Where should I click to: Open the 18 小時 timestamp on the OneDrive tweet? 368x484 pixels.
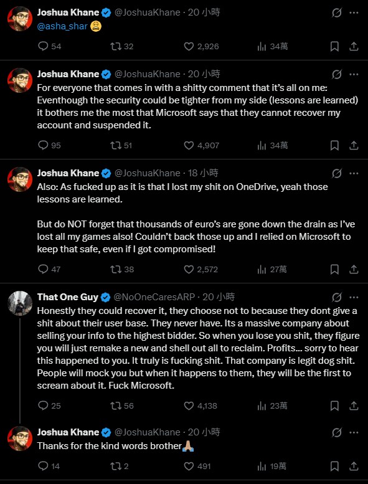203,173
